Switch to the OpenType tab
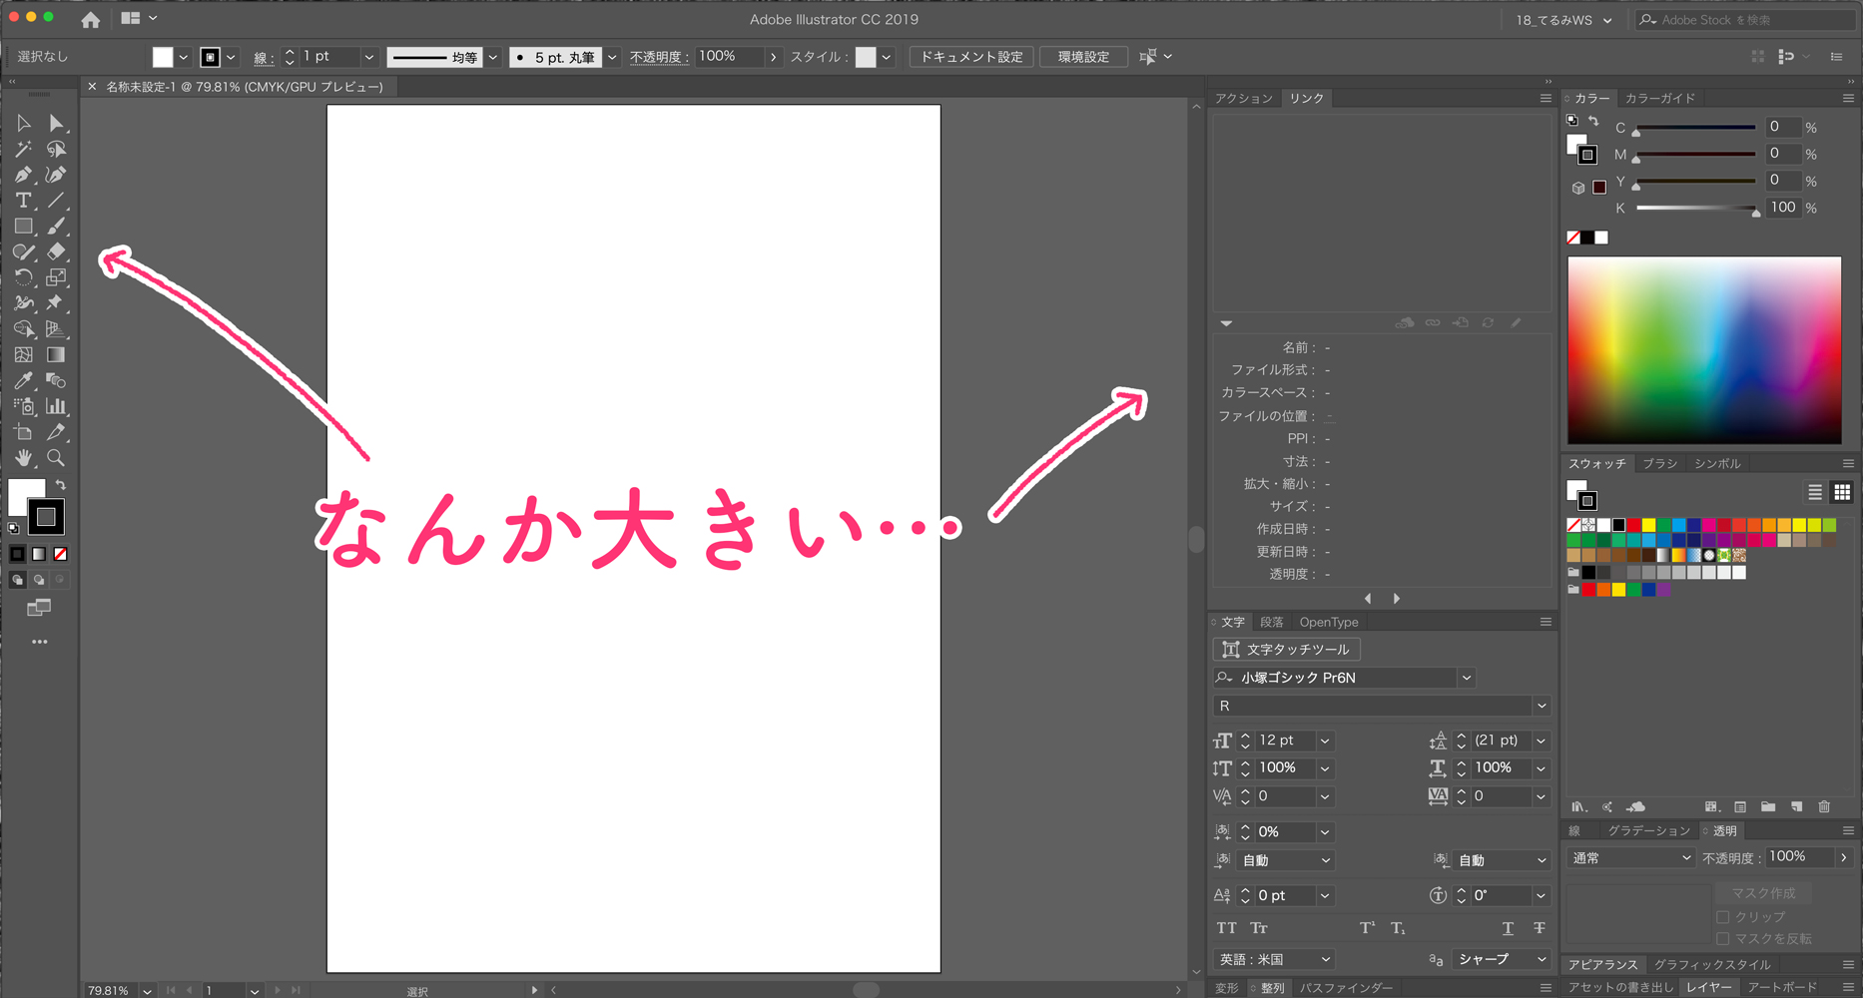The height and width of the screenshot is (998, 1863). 1329,622
